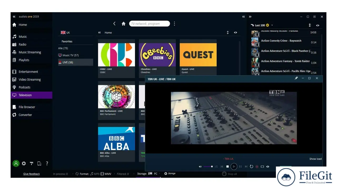Open the user account icon
This screenshot has height=190, width=337.
pos(16,163)
